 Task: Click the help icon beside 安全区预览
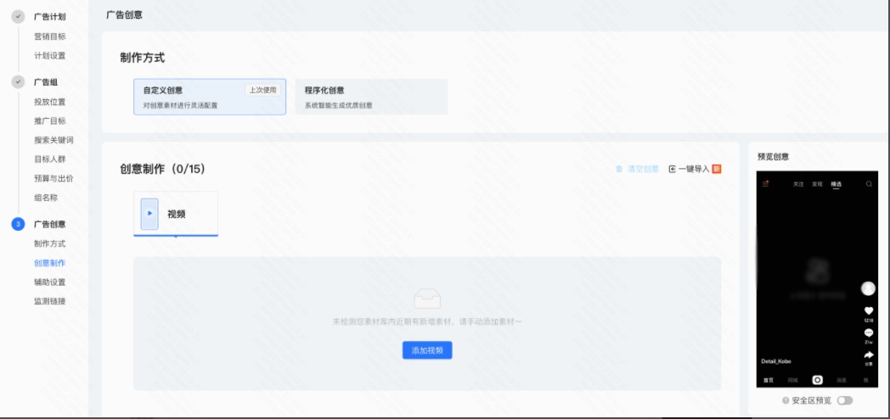(786, 401)
